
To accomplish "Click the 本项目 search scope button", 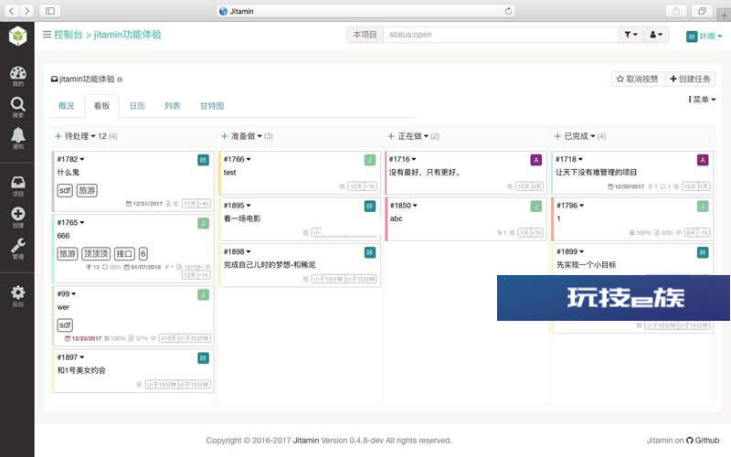I will coord(365,35).
